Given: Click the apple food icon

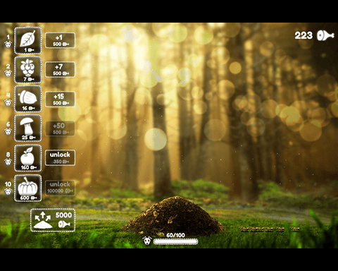Looking at the screenshot, I should point(28,158).
